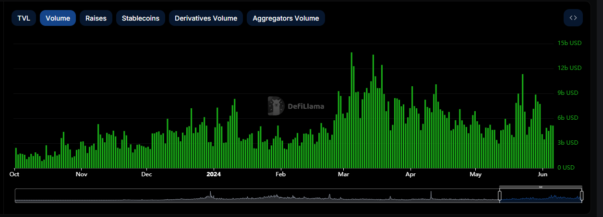Click the 12b USD axis label
The height and width of the screenshot is (217, 603).
coord(569,68)
